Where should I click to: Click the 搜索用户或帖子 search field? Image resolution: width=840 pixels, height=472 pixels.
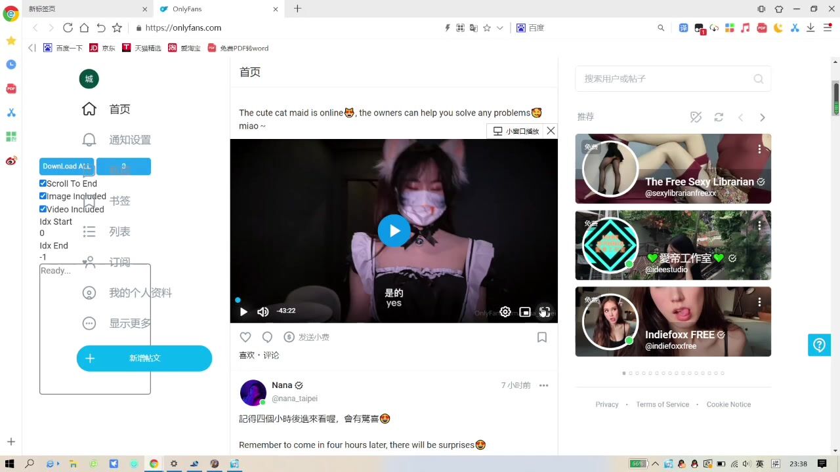click(x=666, y=79)
